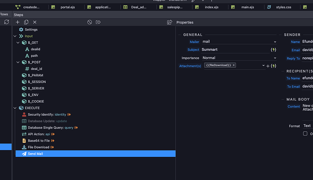Select the path GET variable
Image resolution: width=313 pixels, height=180 pixels.
(x=34, y=56)
